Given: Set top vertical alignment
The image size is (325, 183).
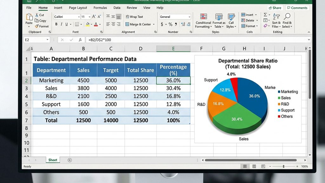Looking at the screenshot, I should (108, 17).
